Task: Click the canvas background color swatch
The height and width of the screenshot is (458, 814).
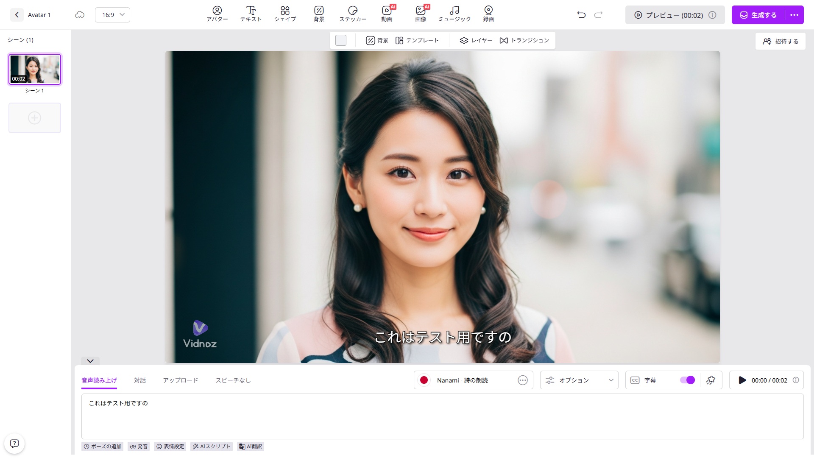Action: click(341, 40)
